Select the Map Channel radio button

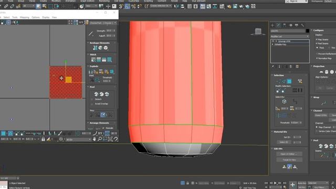[317, 127]
